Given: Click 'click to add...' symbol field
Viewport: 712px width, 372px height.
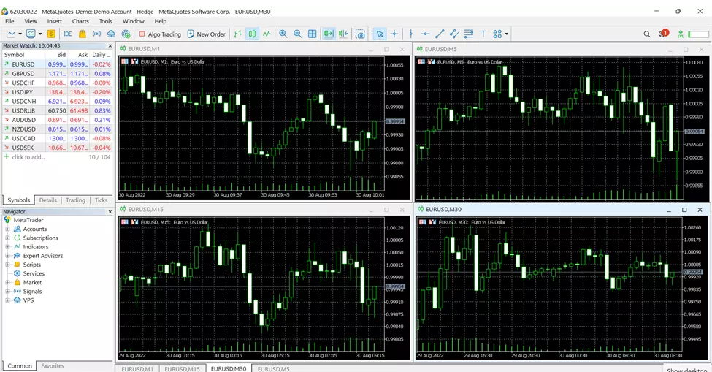Looking at the screenshot, I should [x=28, y=157].
